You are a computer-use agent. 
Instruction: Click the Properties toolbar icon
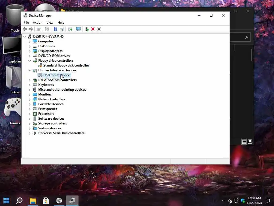47,29
